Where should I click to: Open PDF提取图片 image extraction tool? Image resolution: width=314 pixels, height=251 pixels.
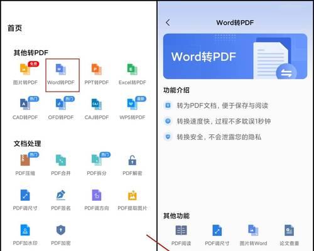[133, 195]
